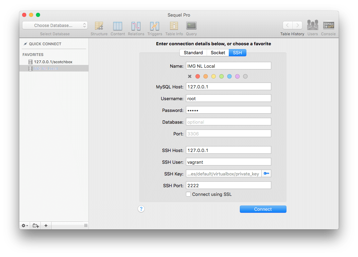The height and width of the screenshot is (257, 358).
Task: Click the IMG NL Local database icon
Action: tap(30, 68)
